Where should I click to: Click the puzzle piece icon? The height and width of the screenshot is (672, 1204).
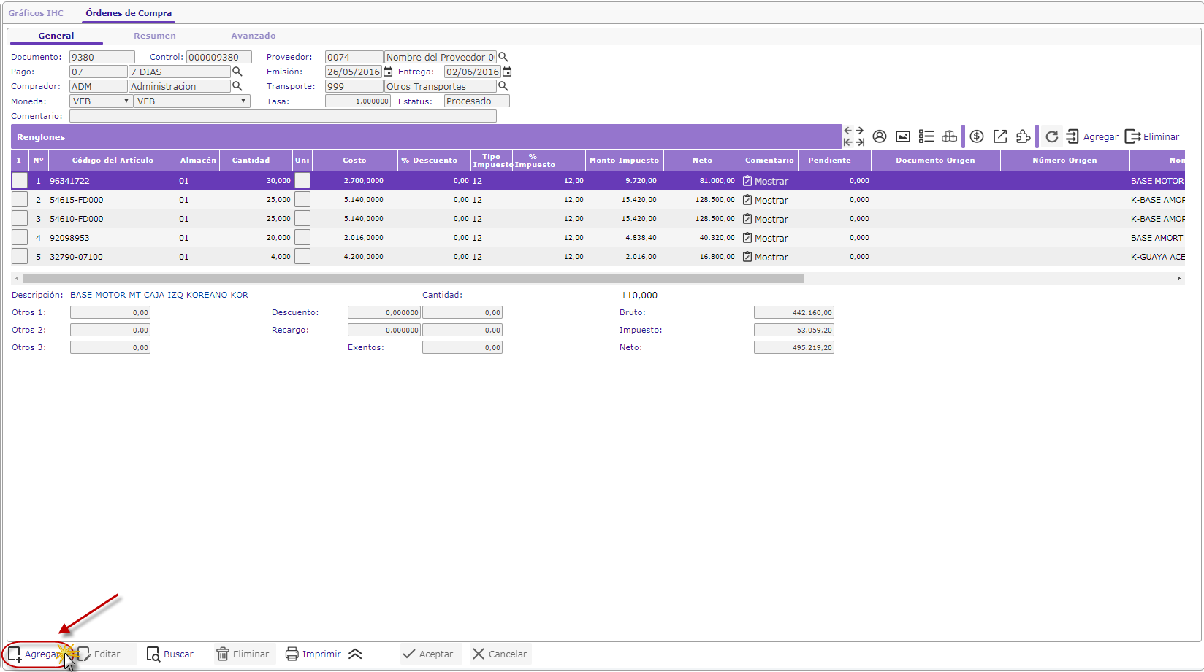(x=1023, y=136)
